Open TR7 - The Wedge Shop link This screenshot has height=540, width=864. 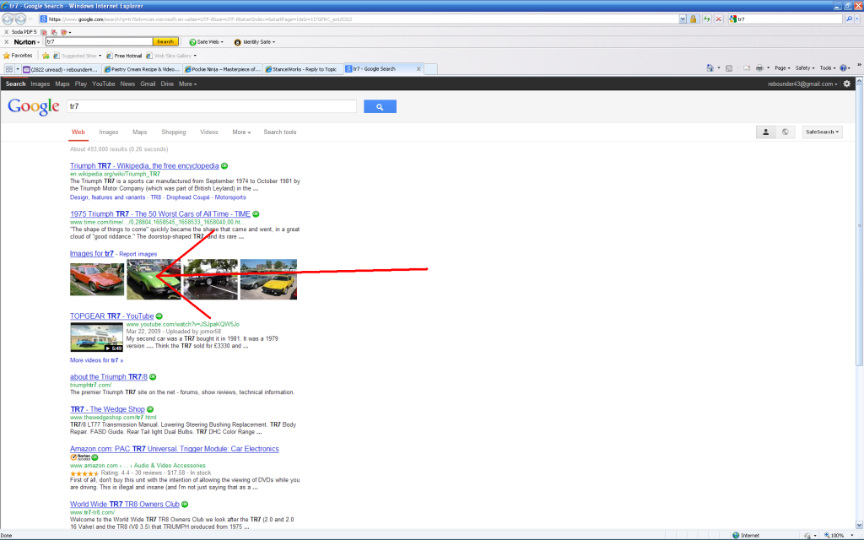tap(107, 409)
